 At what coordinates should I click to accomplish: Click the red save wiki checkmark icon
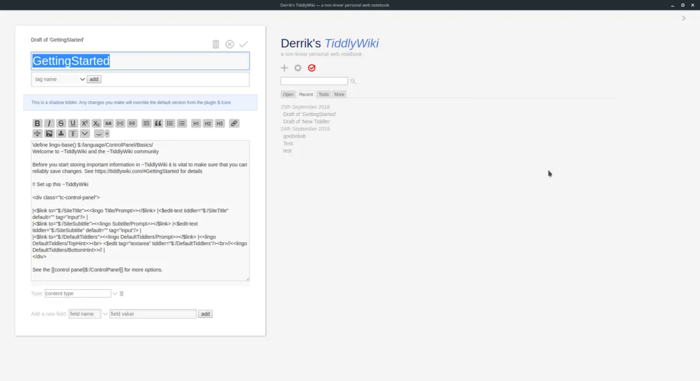[311, 68]
